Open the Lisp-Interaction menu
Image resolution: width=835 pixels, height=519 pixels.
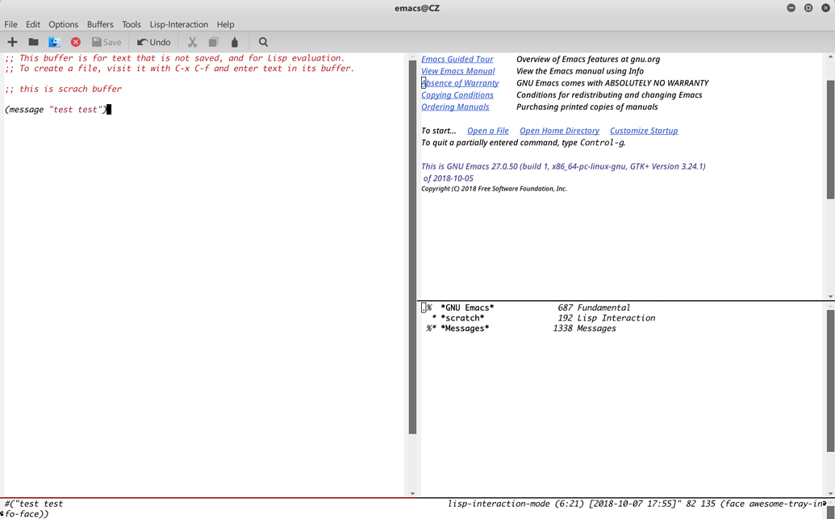click(178, 23)
